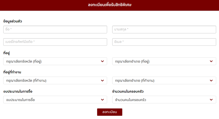Click the ที่อยู่ที่ทำงาน section heading
This screenshot has width=219, height=119.
(x=12, y=72)
